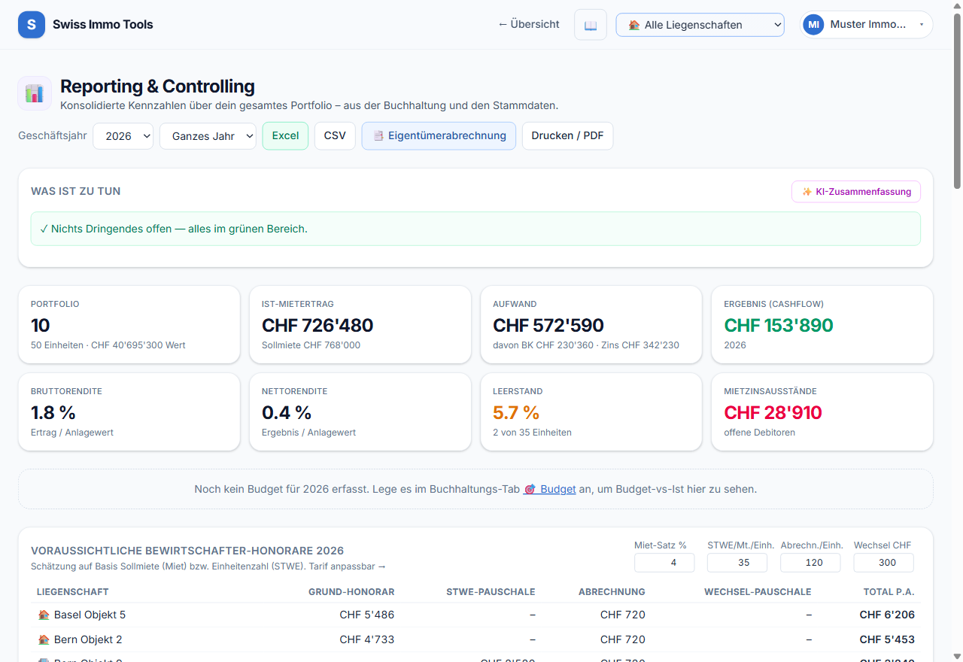
Task: Open the Eigentümerabrechnung
Action: click(439, 136)
